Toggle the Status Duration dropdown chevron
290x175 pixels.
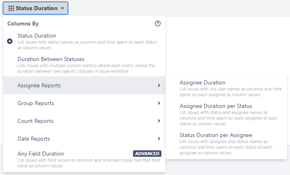[62, 8]
